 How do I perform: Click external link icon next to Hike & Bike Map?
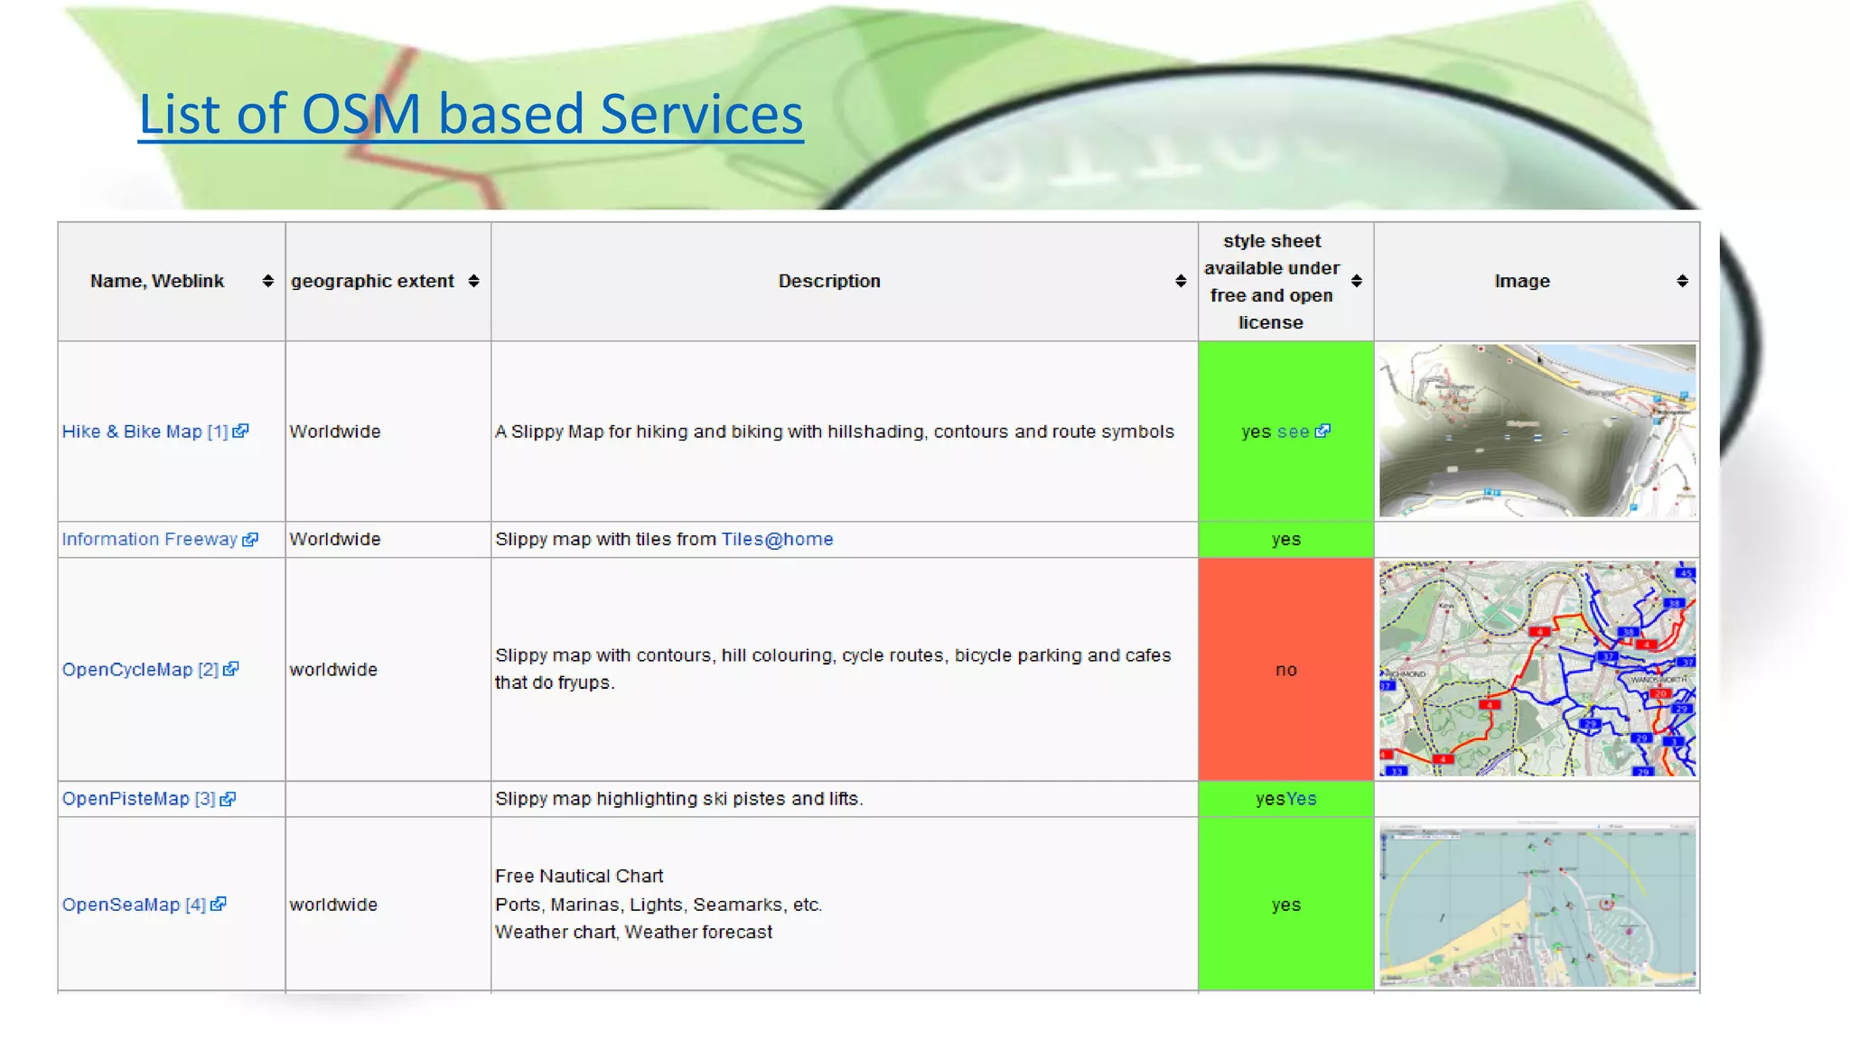[x=240, y=432]
